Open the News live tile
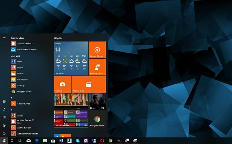This screenshot has width=232, height=144. point(97,102)
